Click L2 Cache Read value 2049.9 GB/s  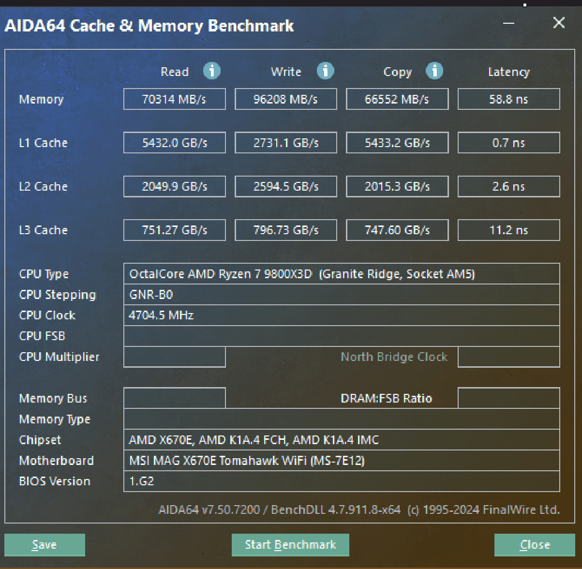[x=175, y=186]
